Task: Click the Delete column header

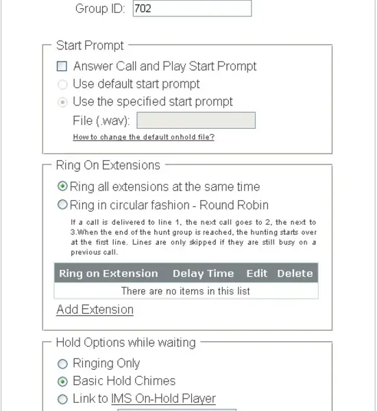Action: point(295,273)
